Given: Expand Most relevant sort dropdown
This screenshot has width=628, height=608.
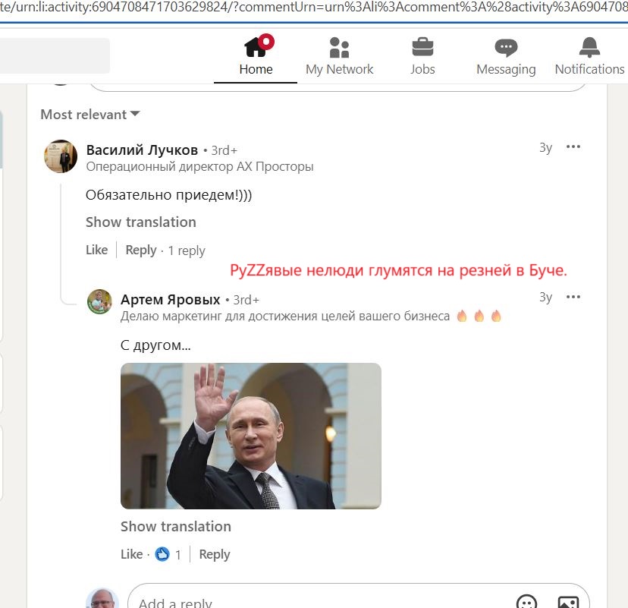Looking at the screenshot, I should pos(90,115).
